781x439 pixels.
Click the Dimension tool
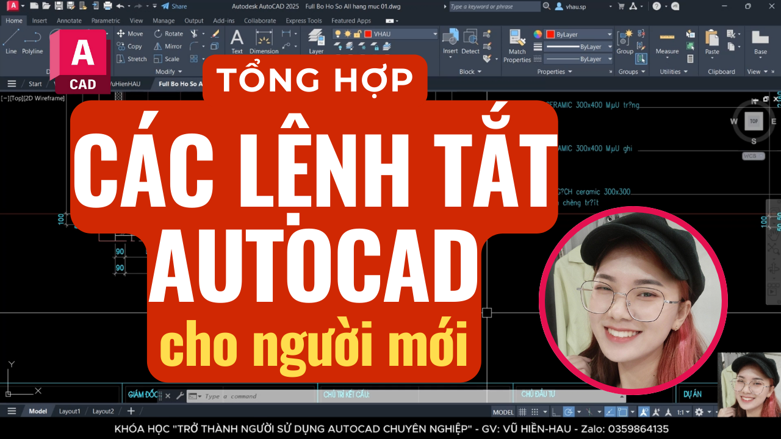tap(264, 41)
